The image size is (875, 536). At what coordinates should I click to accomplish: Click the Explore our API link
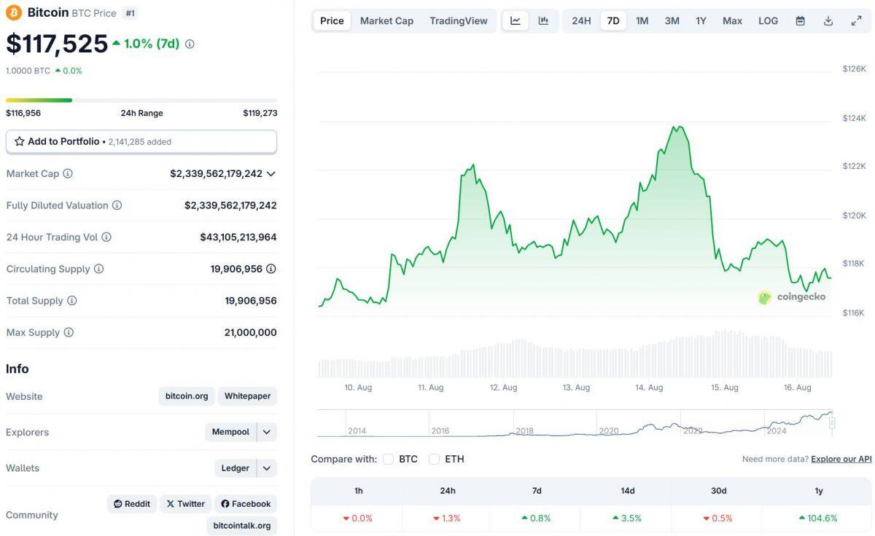tap(840, 459)
